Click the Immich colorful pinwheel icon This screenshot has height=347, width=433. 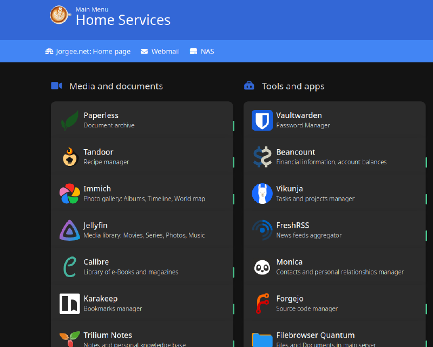tap(70, 194)
